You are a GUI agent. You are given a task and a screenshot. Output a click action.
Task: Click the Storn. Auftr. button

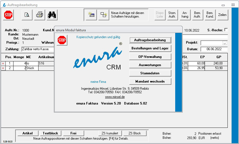[172, 15]
